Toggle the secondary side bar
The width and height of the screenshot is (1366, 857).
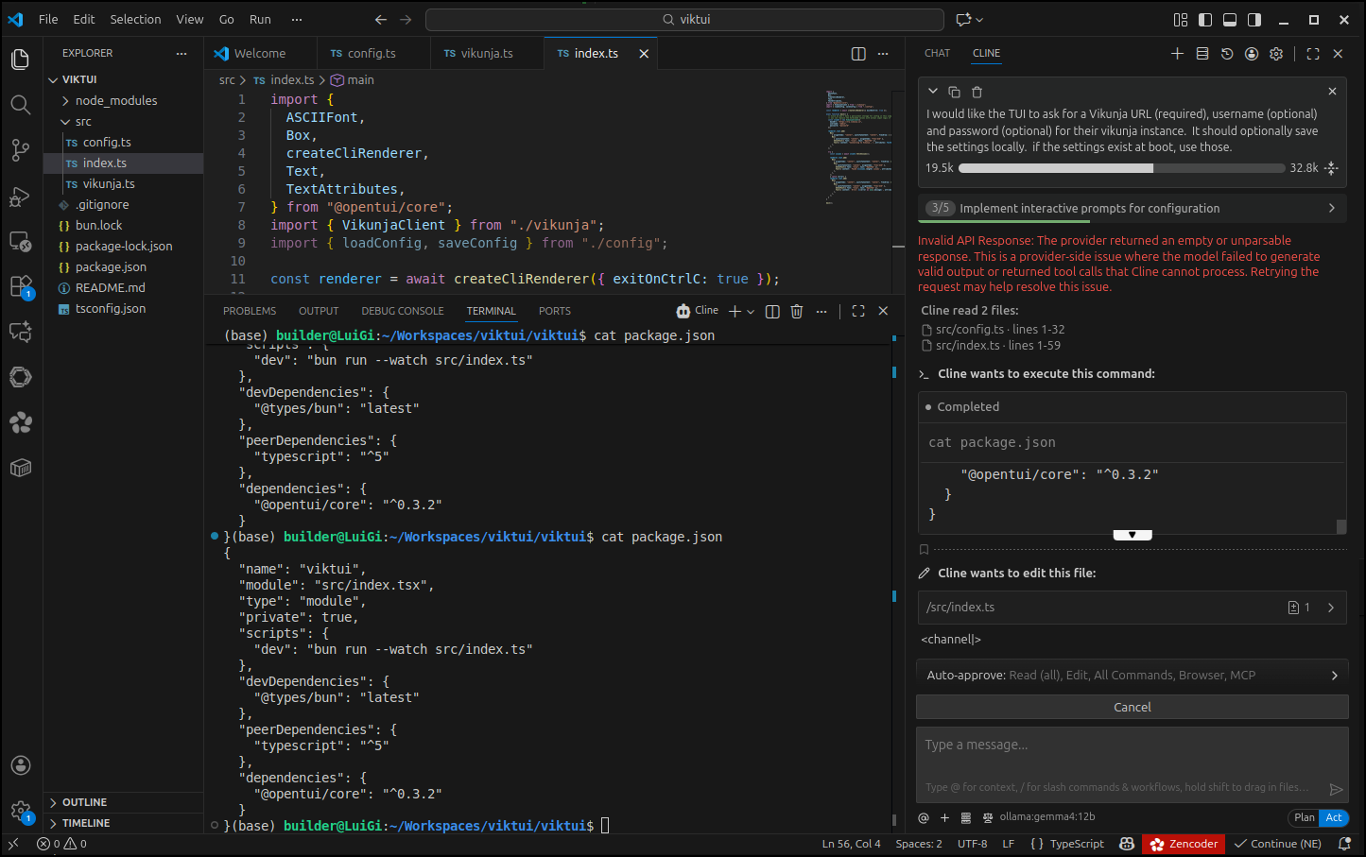(1254, 19)
